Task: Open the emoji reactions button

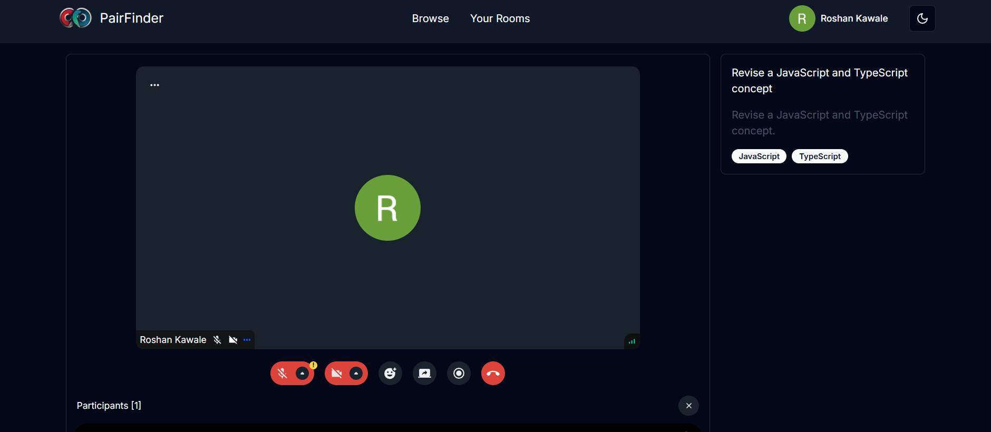Action: pos(390,374)
